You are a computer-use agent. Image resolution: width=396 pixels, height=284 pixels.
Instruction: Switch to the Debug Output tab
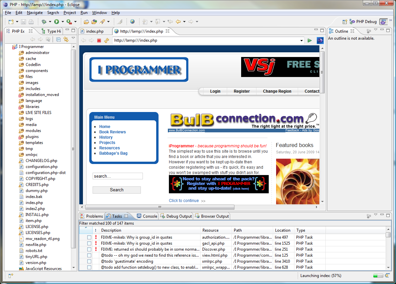[x=176, y=216]
